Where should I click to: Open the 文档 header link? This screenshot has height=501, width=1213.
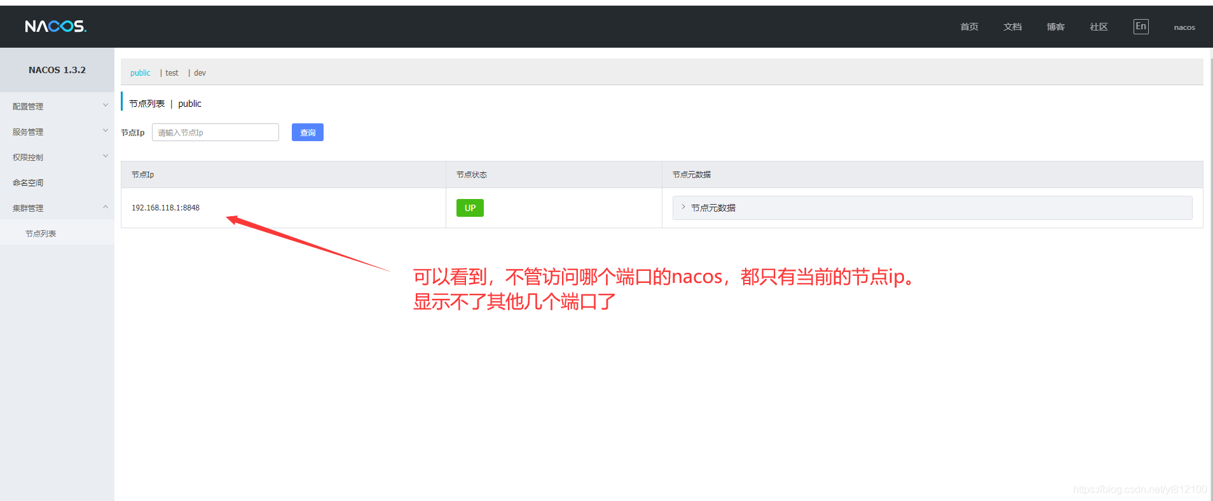pos(1012,27)
